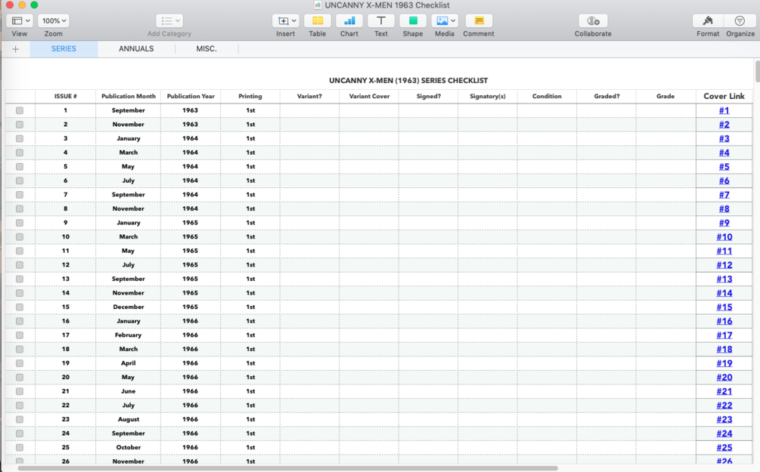Screen dimensions: 760x472
Task: Open the Collaborate button
Action: coord(594,21)
